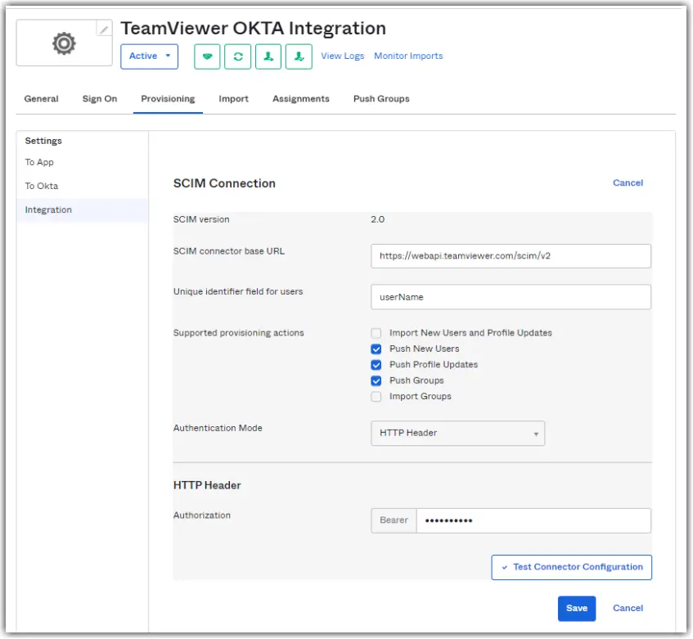Click the SCIM connector base URL field
Image resolution: width=693 pixels, height=639 pixels.
pyautogui.click(x=511, y=256)
